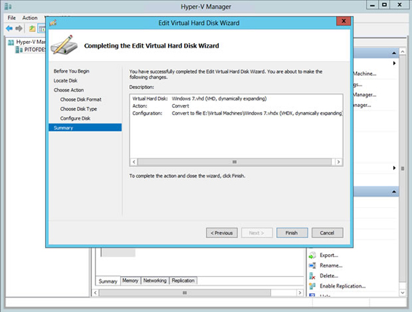This screenshot has width=412, height=312.
Task: Select the highlighted Summary wizard step
Action: click(x=85, y=127)
